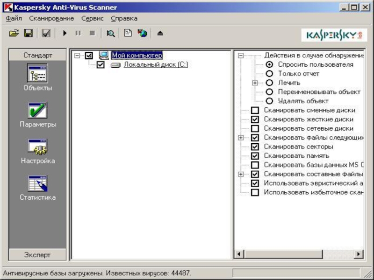Click the checkmark toolbar icon
This screenshot has height=280, width=374.
point(46,33)
